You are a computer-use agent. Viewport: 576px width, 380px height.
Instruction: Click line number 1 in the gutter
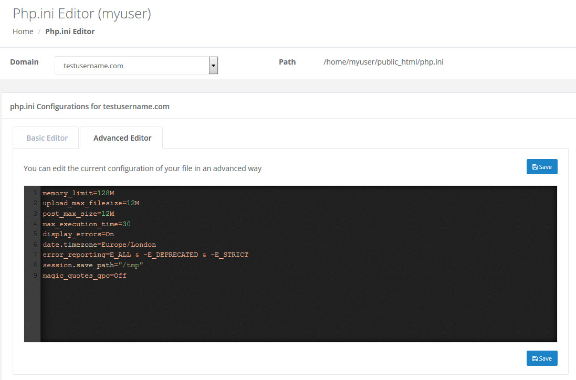tap(35, 193)
